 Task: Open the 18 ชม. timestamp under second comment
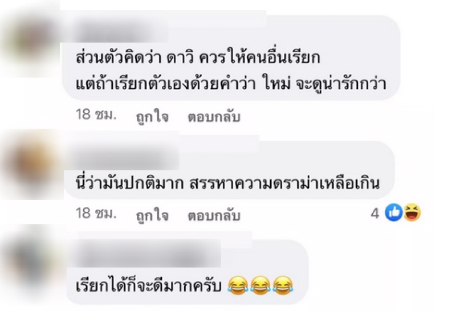[96, 214]
